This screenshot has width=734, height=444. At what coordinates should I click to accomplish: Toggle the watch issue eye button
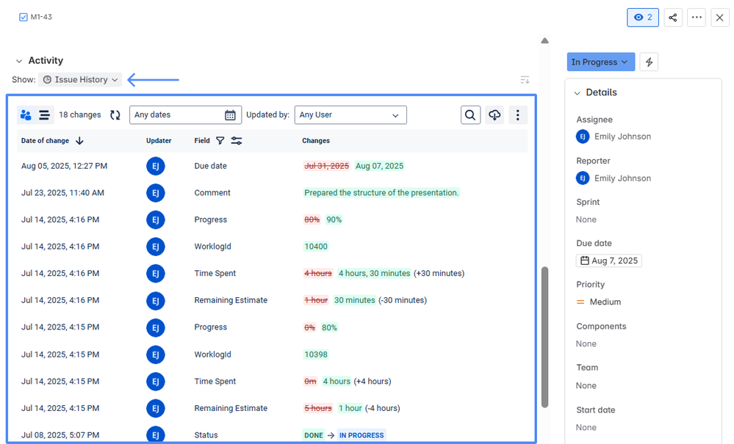coord(643,18)
